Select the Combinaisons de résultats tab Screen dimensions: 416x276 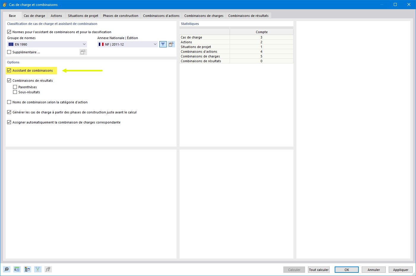(248, 16)
